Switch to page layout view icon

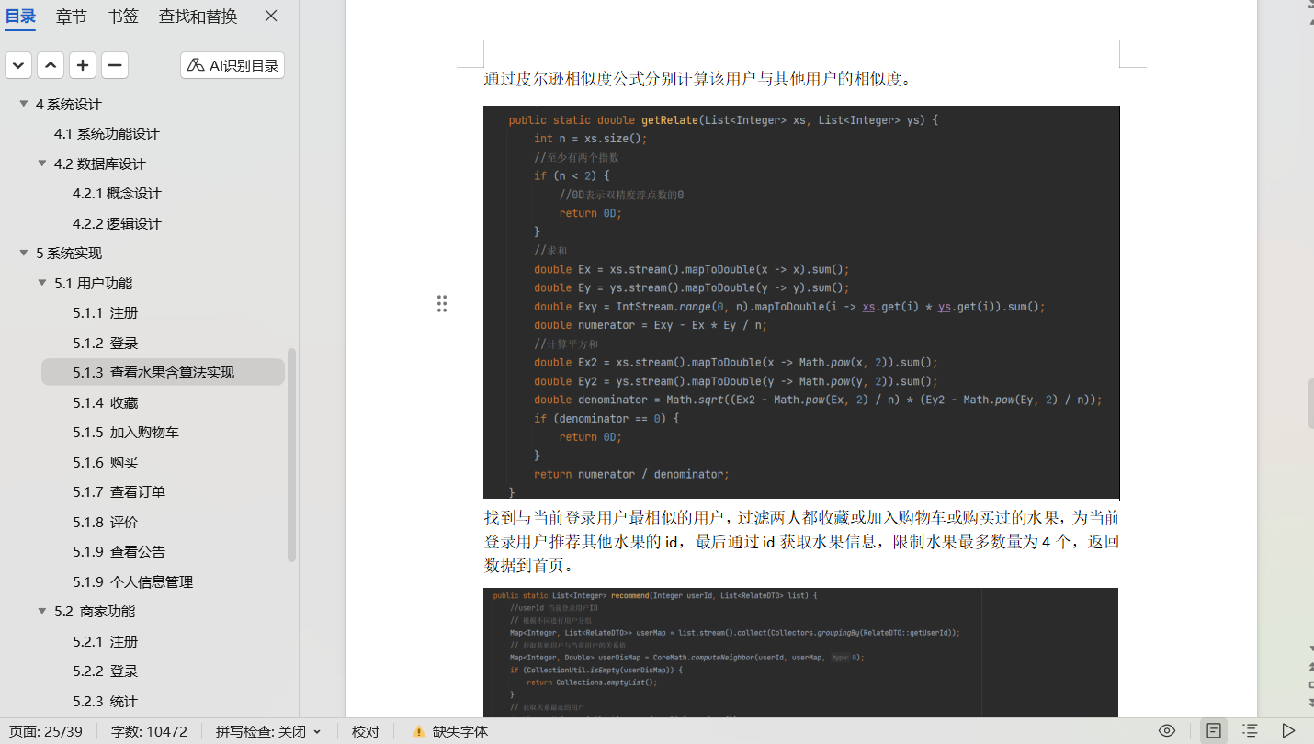click(1214, 731)
